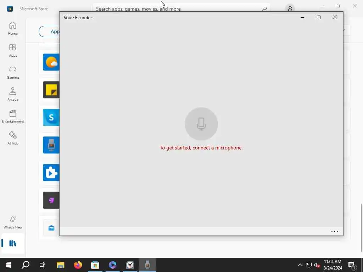Open the OneNote app tile in Store list

click(x=51, y=200)
